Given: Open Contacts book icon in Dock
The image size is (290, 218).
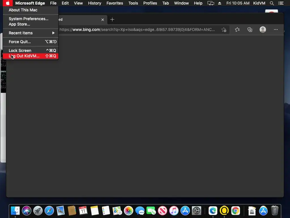Looking at the screenshot, I should point(72,211).
